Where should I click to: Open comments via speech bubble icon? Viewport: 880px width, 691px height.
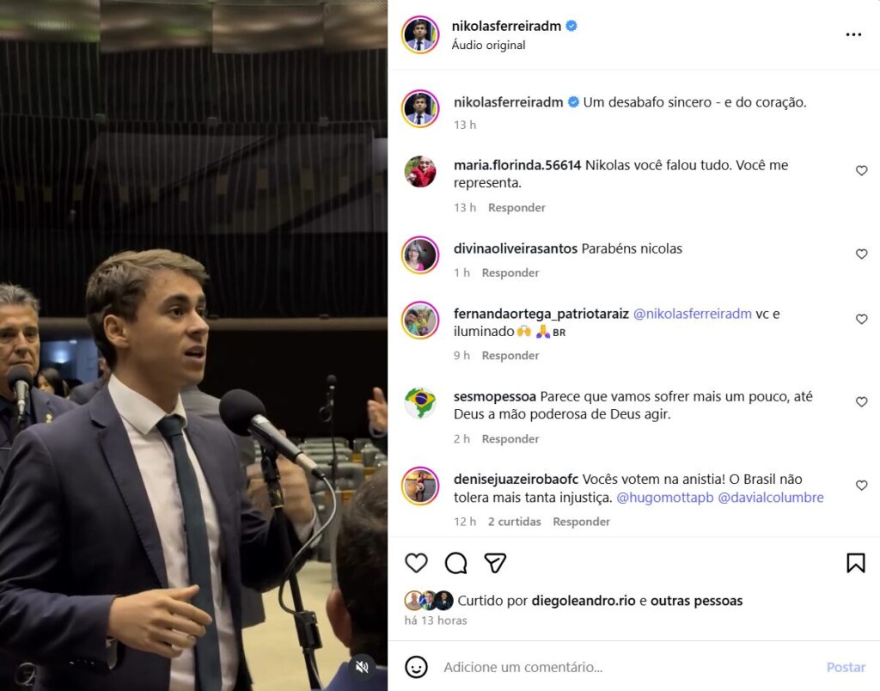click(455, 563)
